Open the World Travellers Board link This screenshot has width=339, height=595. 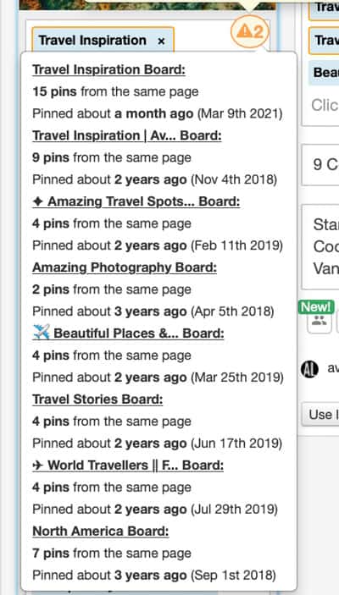pyautogui.click(x=136, y=466)
